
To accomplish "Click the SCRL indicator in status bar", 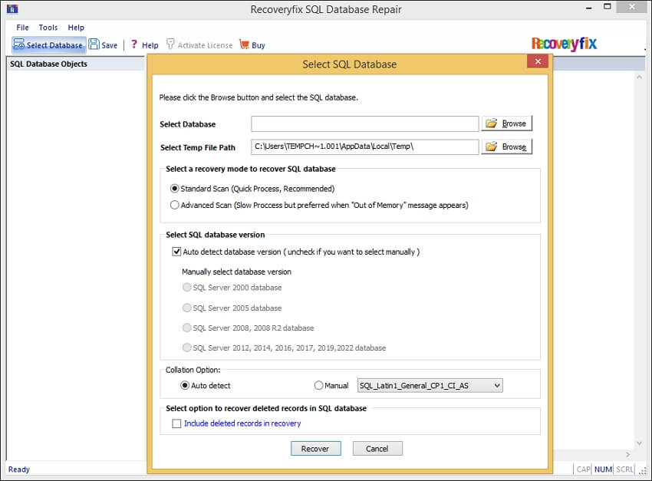I will tap(624, 469).
